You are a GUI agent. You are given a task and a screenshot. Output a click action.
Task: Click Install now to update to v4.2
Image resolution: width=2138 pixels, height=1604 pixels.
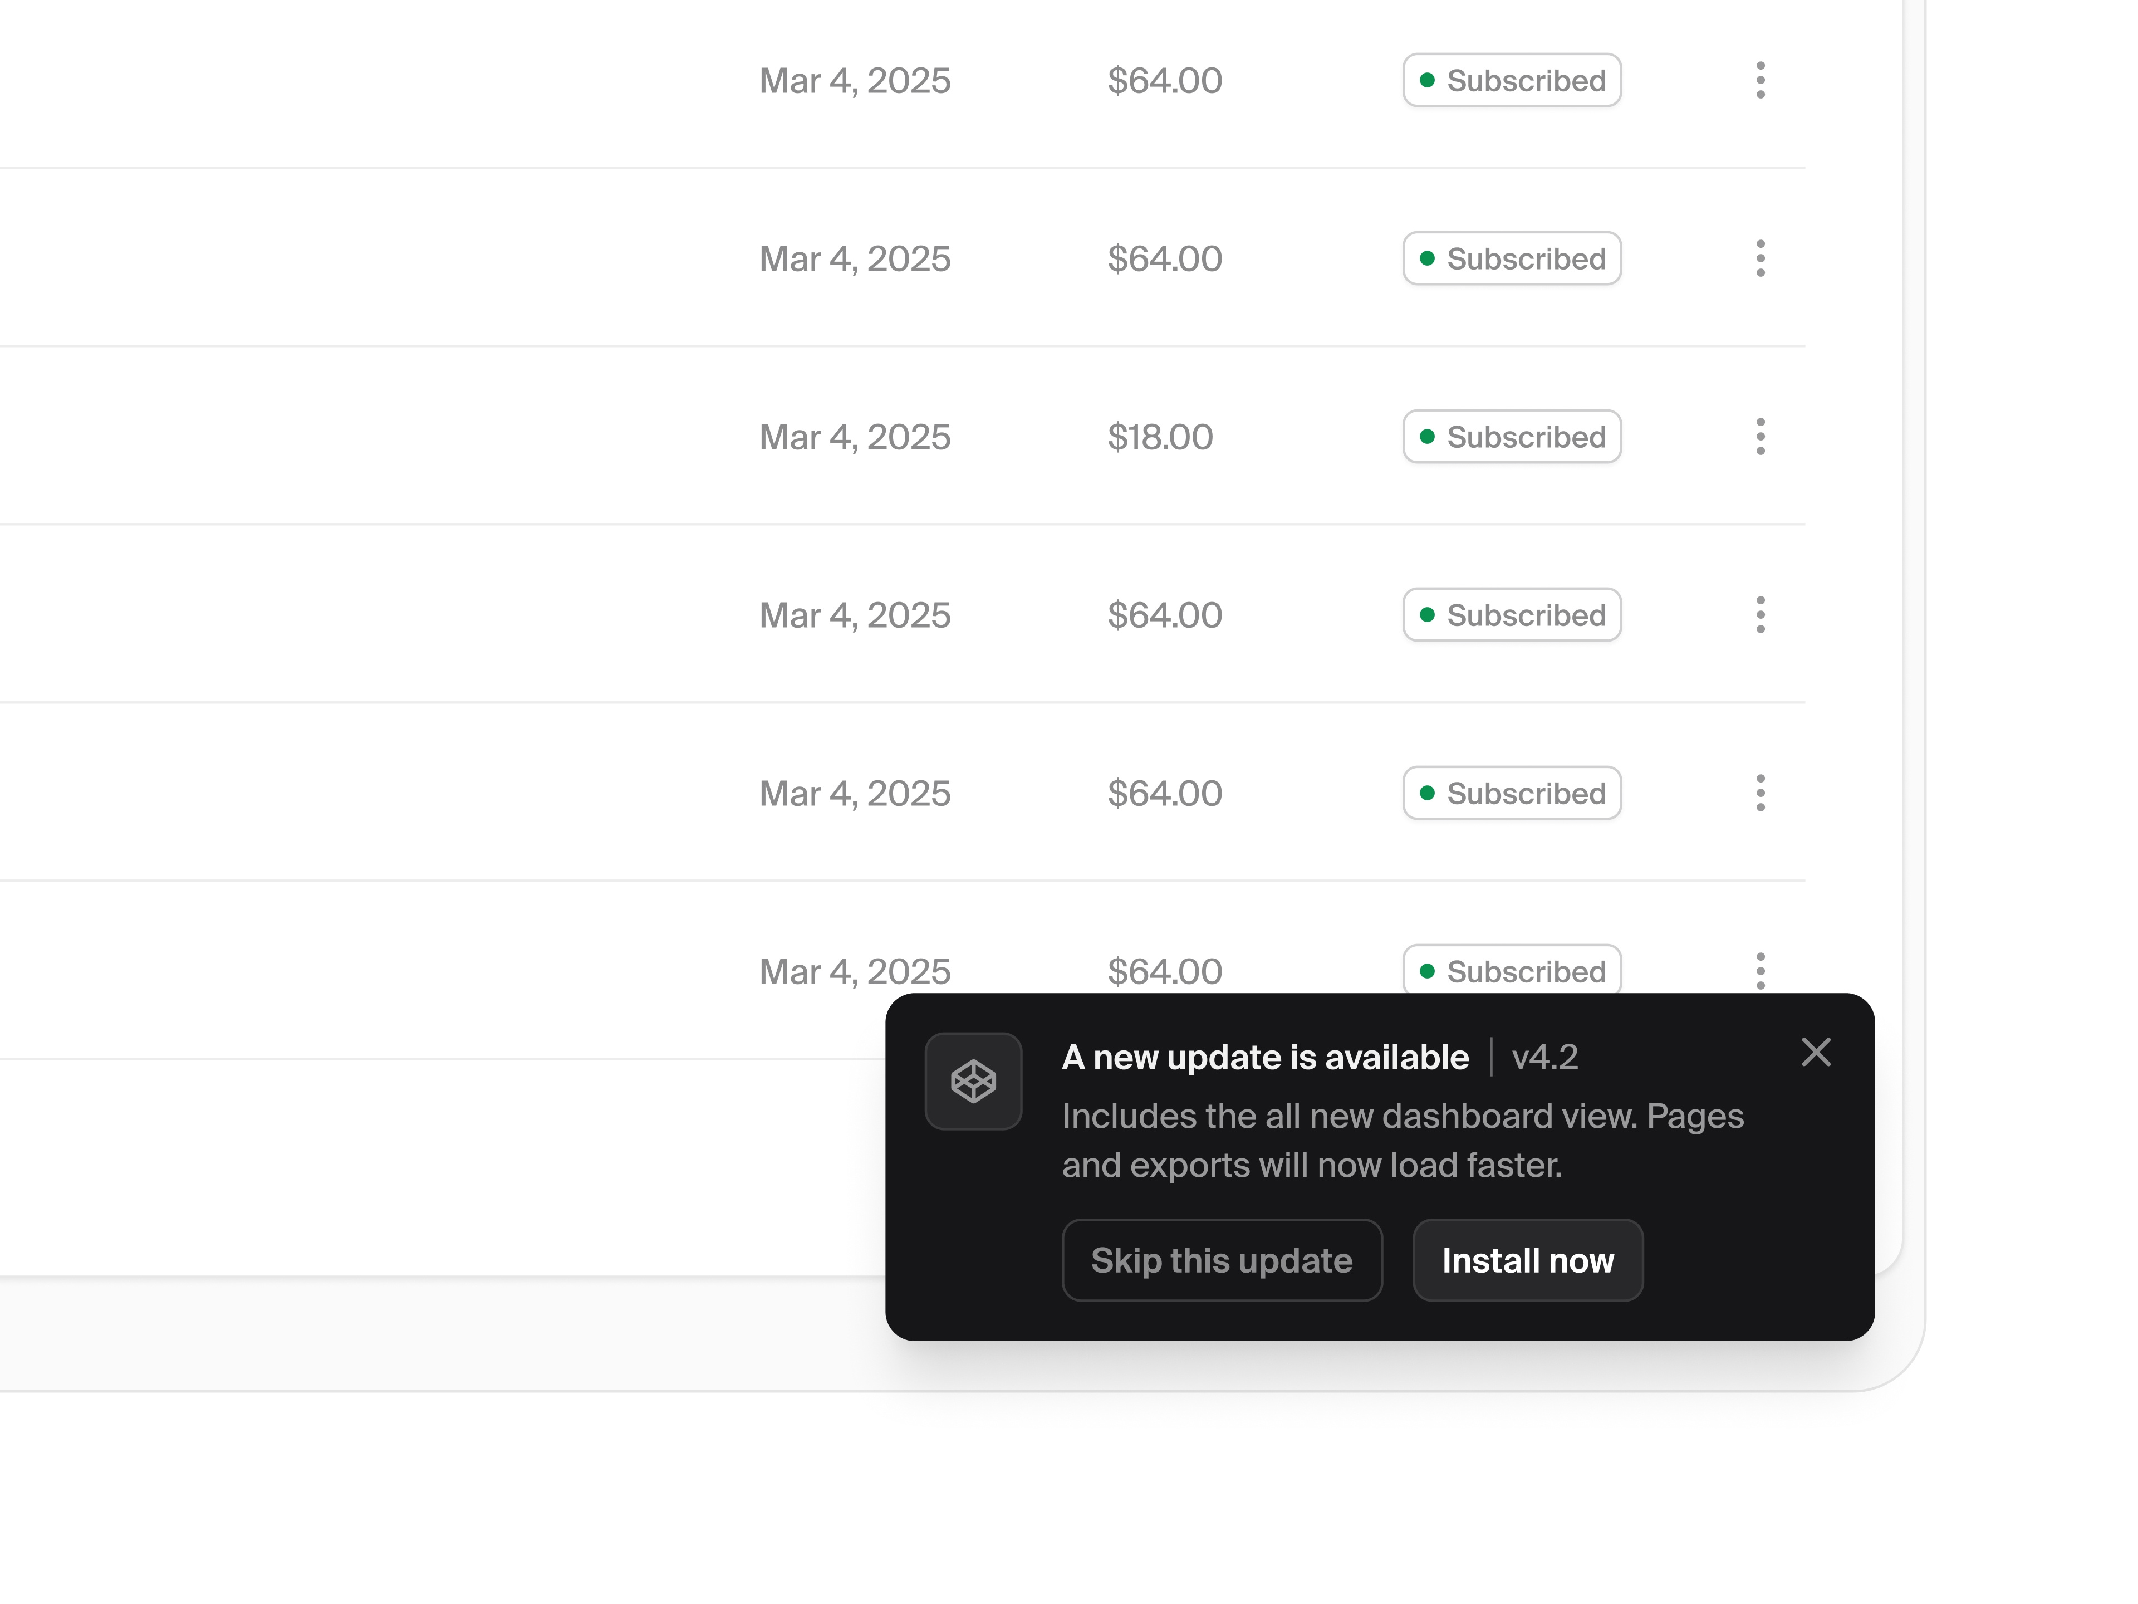pos(1527,1260)
